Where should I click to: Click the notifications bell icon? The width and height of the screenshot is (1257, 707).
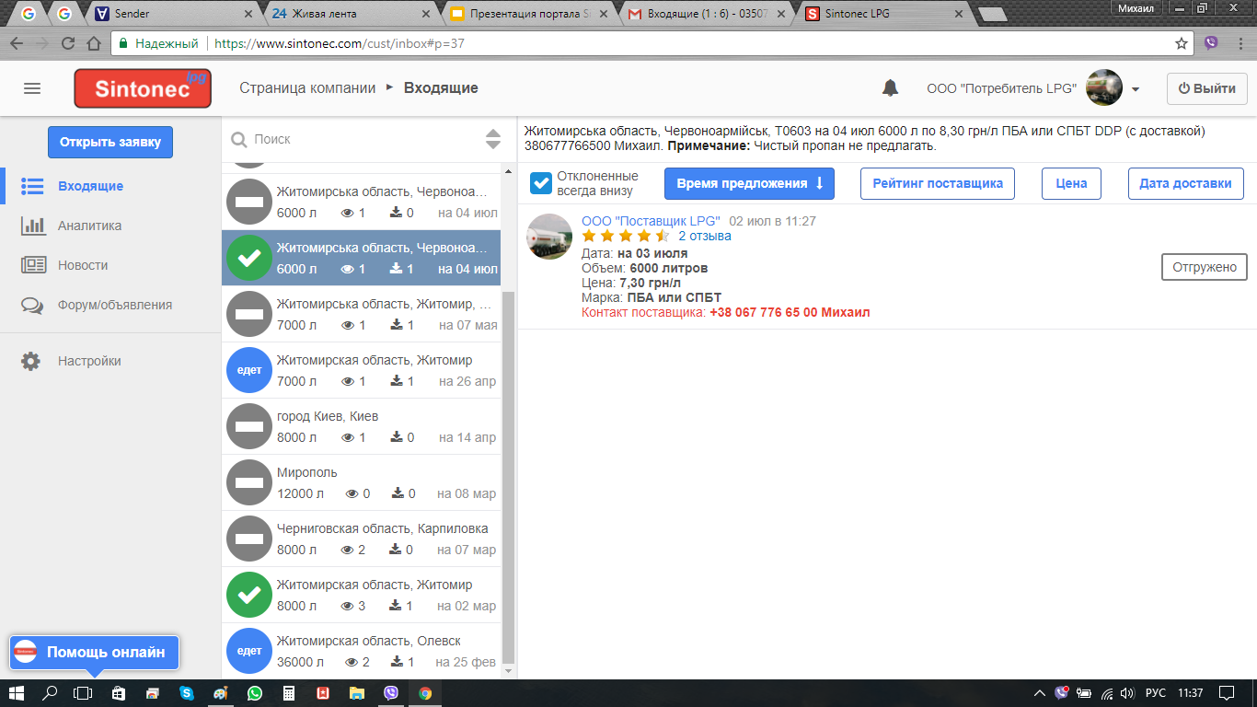pyautogui.click(x=890, y=88)
